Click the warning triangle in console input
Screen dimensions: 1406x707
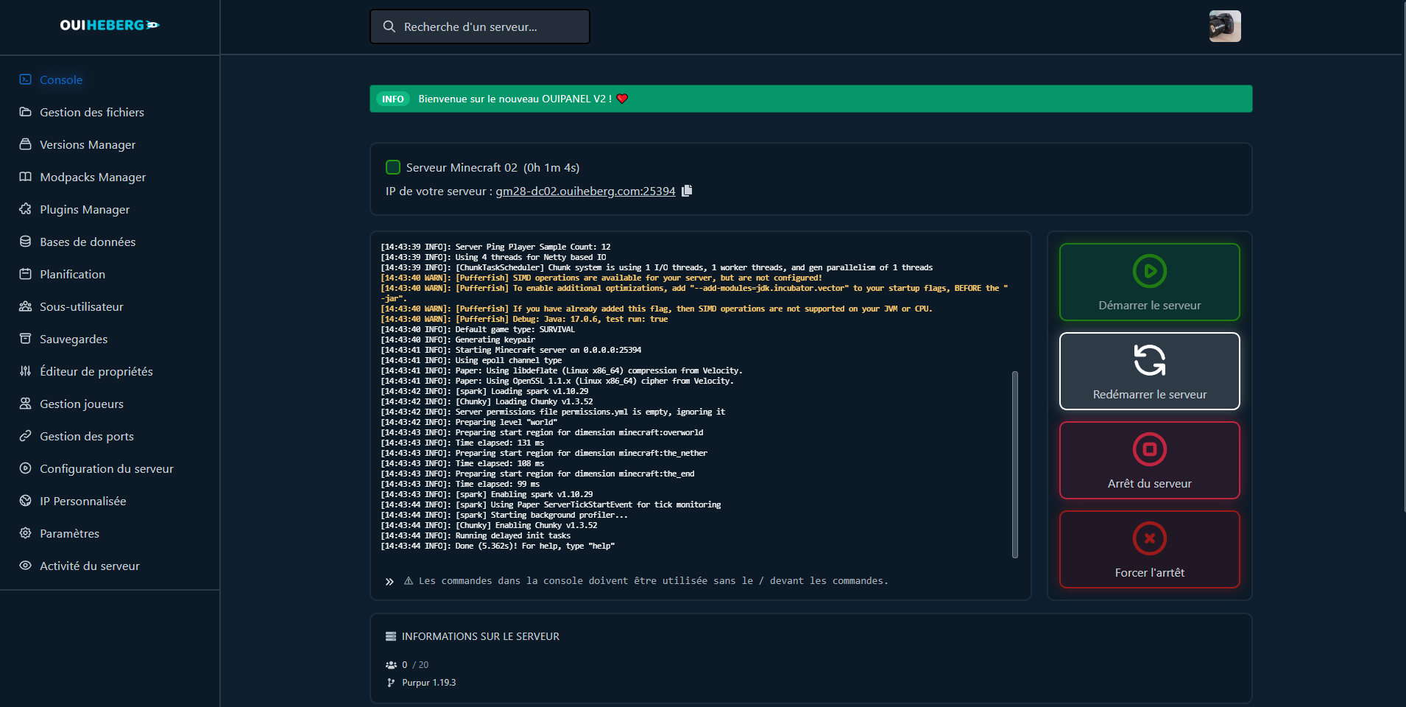(x=409, y=581)
